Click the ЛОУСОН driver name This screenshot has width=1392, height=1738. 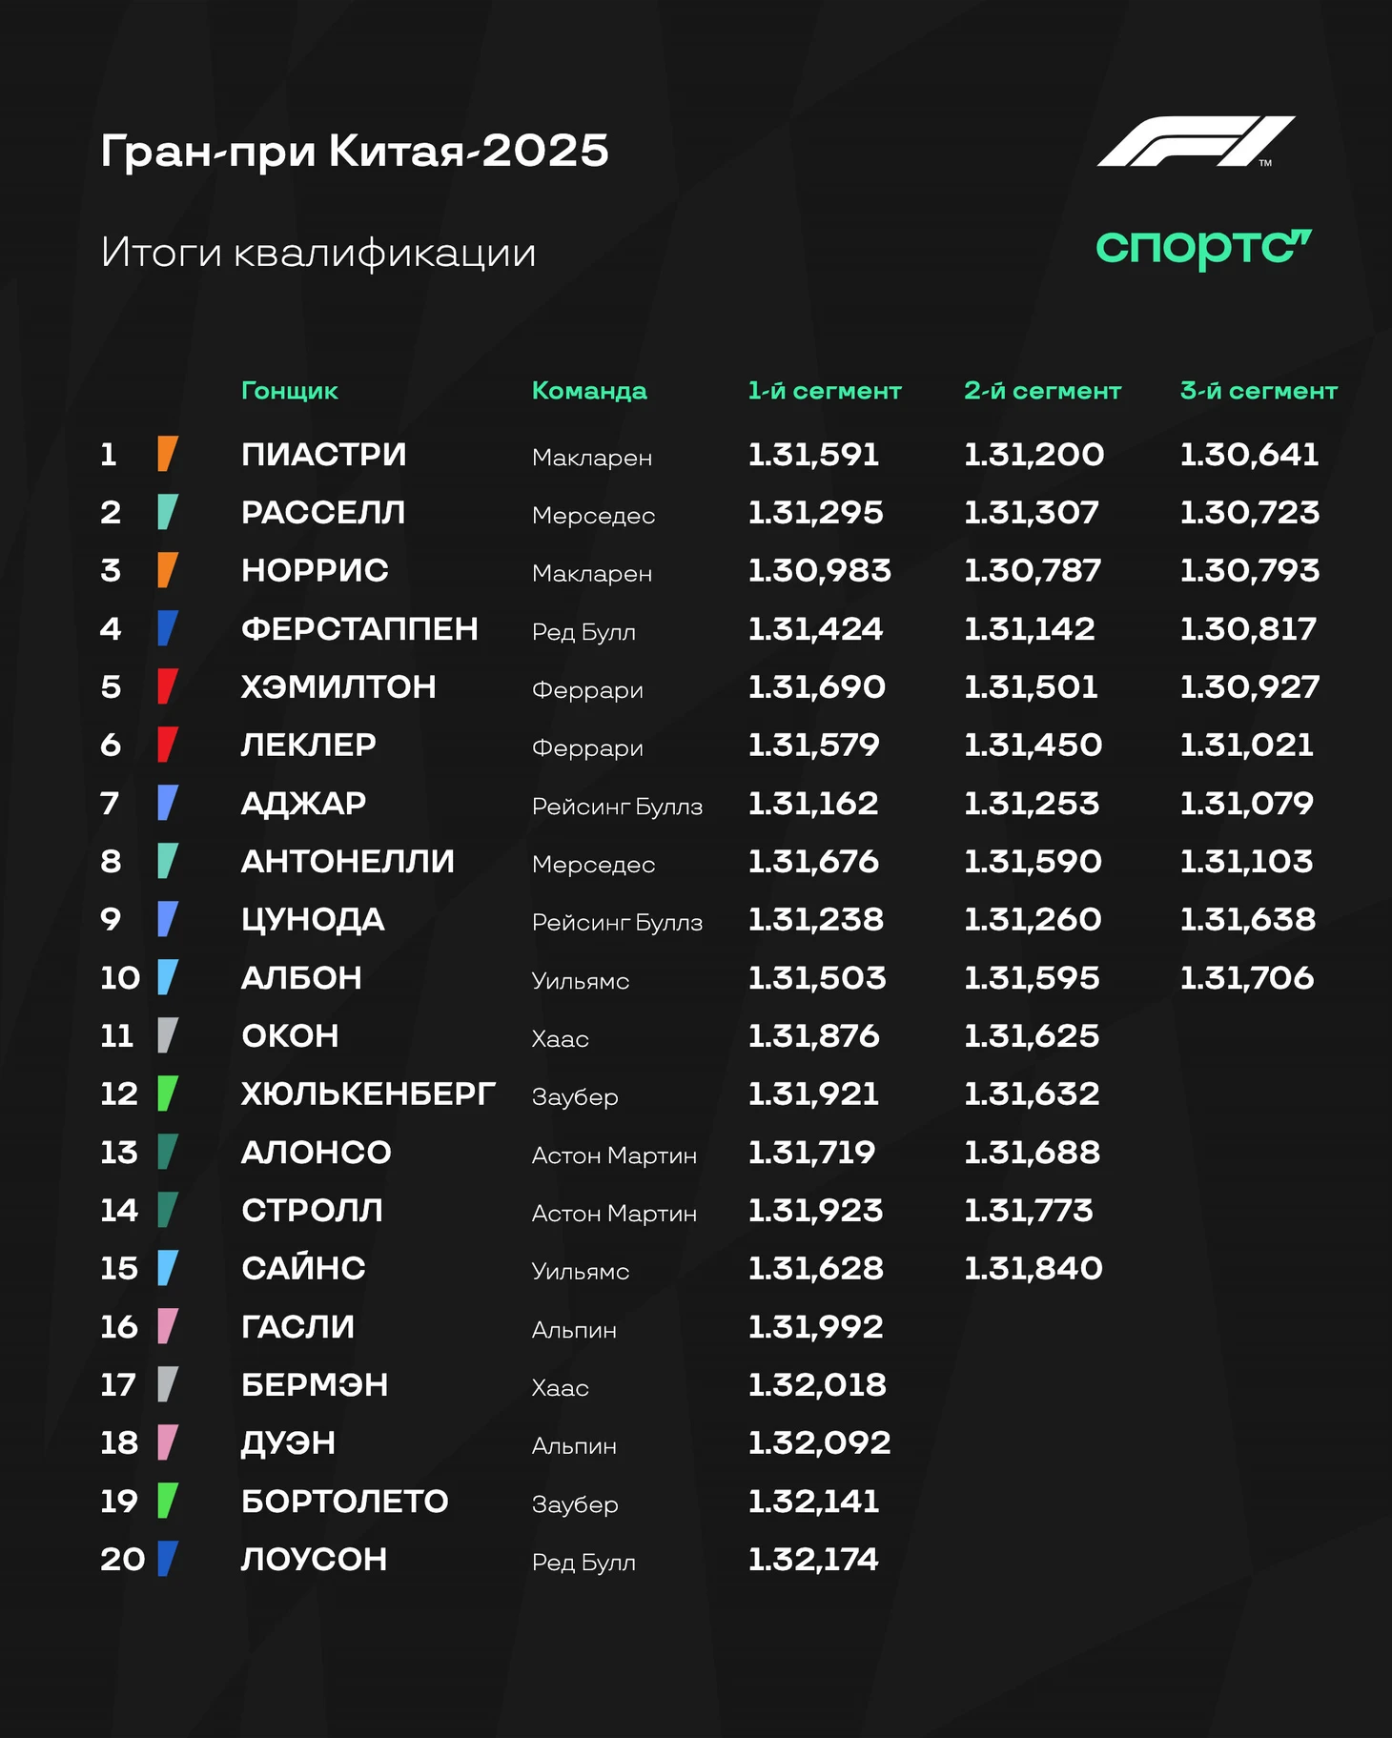pos(315,1560)
